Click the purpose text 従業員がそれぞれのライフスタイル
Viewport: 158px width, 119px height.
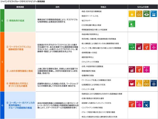click(58, 48)
